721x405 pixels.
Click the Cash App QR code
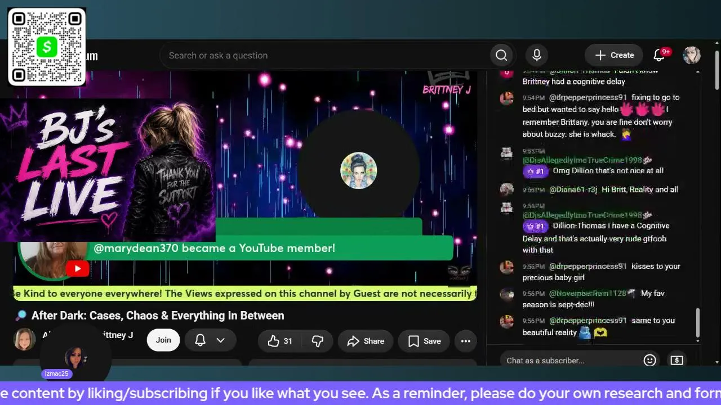tap(47, 47)
